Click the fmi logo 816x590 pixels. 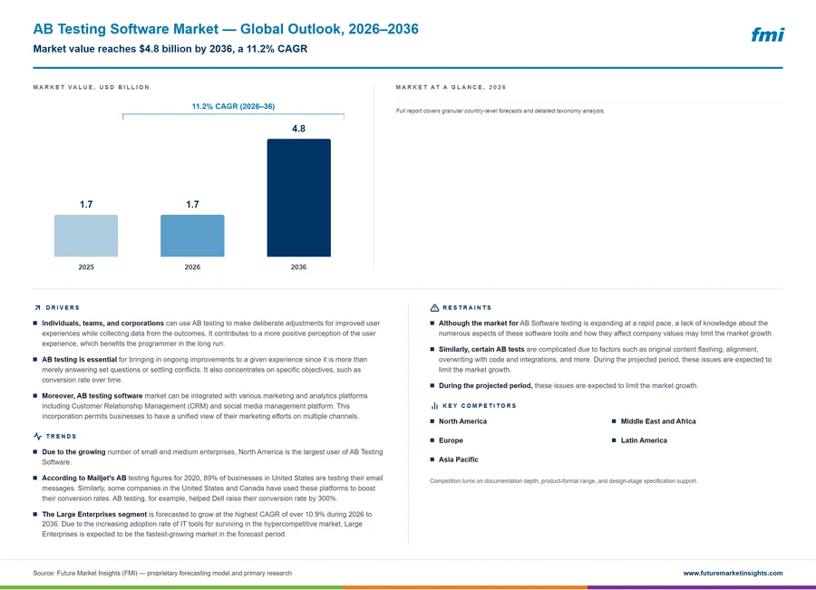(767, 34)
